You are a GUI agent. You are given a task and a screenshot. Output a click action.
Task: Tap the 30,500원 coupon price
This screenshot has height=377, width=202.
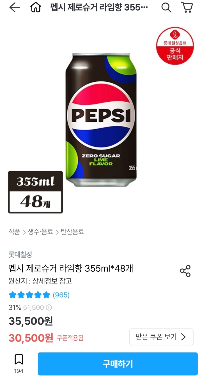pos(31,338)
